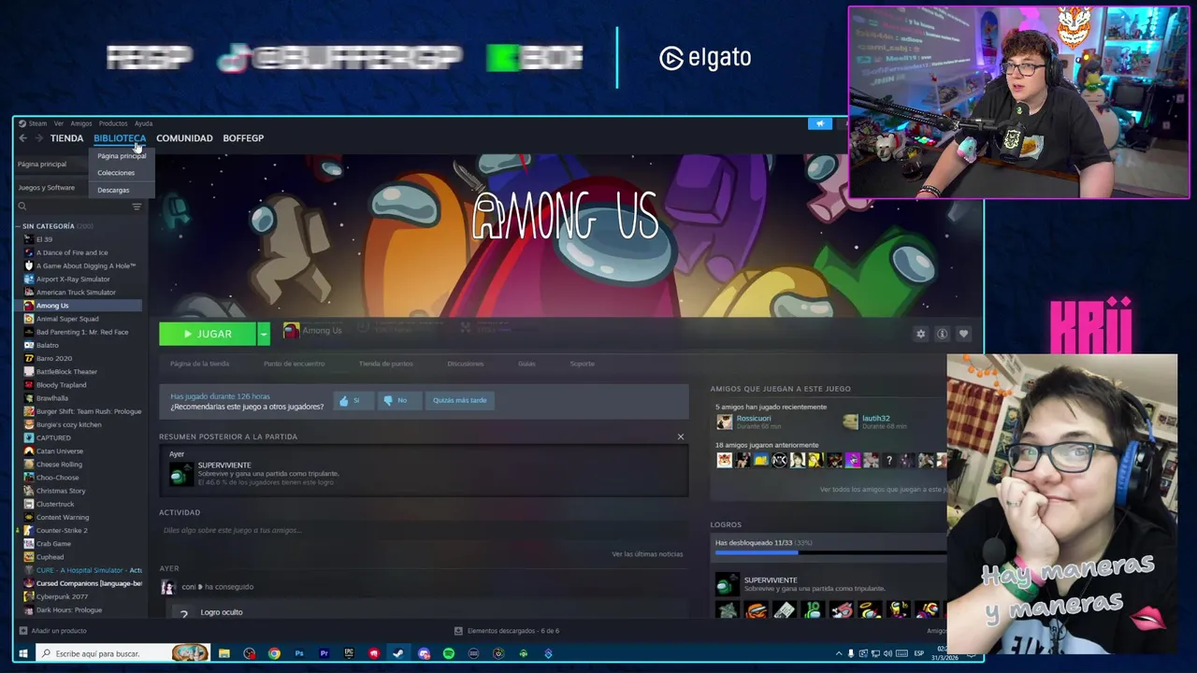Open Windows Start menu
Image resolution: width=1197 pixels, height=673 pixels.
pyautogui.click(x=23, y=653)
